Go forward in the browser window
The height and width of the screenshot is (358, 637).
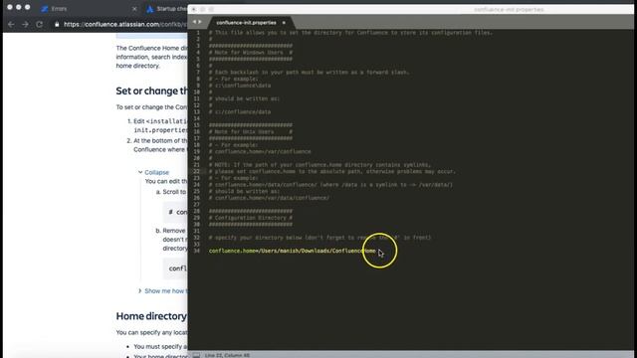click(x=25, y=24)
